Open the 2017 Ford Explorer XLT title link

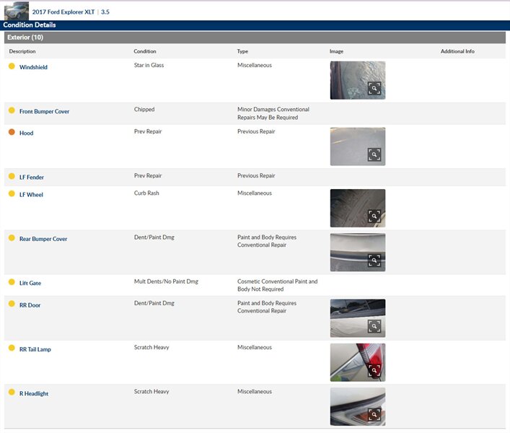63,12
